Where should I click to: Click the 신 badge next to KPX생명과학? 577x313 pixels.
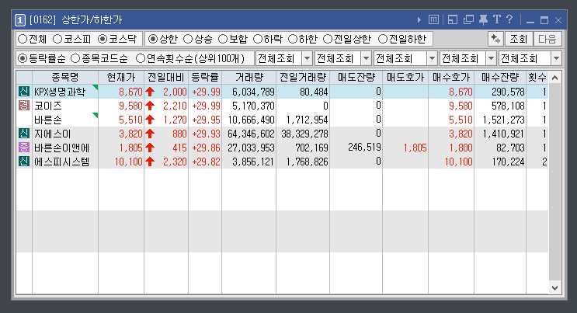point(24,92)
